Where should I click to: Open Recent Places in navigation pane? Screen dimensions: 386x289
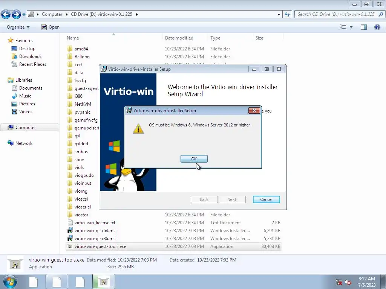pos(33,64)
